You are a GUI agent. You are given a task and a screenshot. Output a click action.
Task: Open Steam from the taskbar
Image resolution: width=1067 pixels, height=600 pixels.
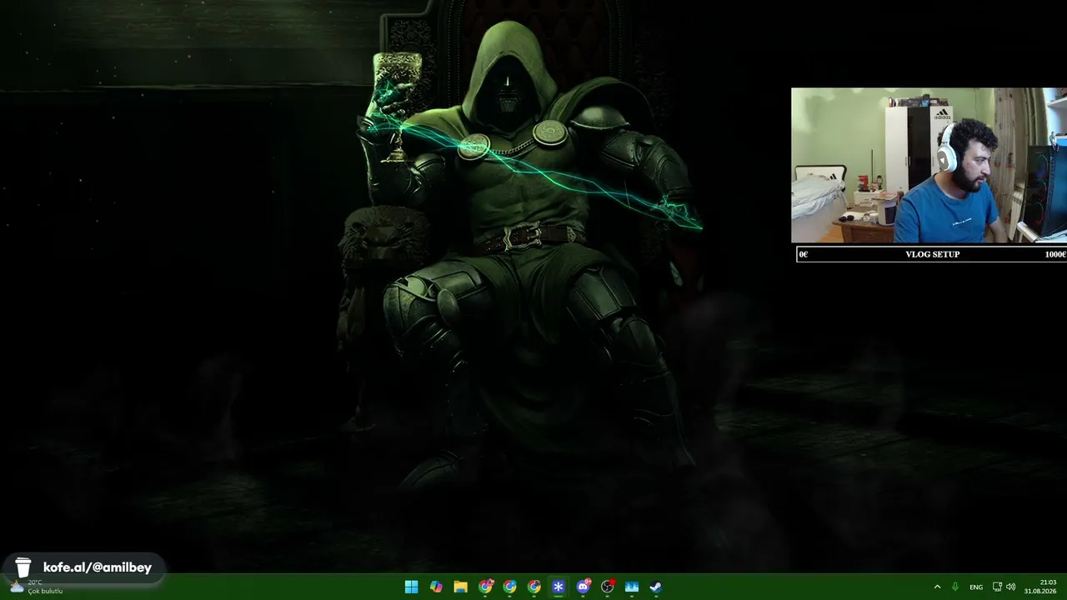pos(656,587)
